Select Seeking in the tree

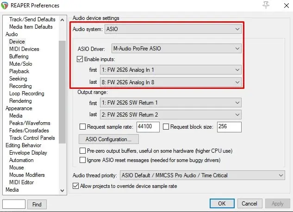[x=18, y=79]
